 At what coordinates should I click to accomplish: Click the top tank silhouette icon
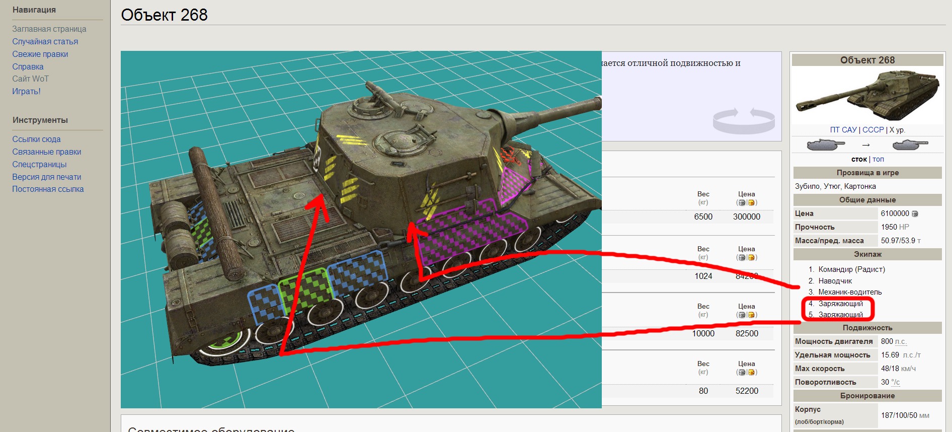(910, 145)
